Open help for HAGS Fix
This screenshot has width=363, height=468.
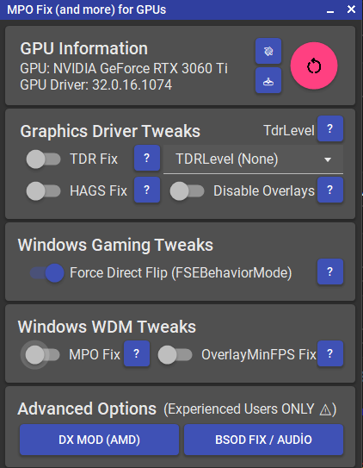point(147,190)
